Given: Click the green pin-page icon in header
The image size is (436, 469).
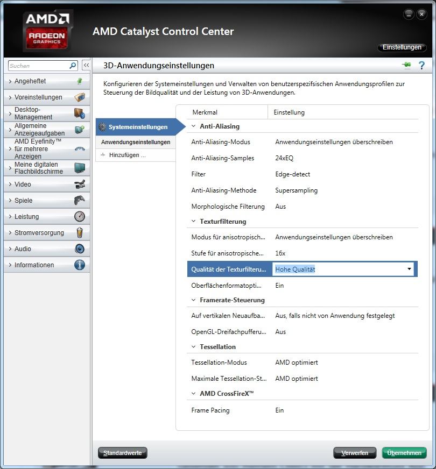Looking at the screenshot, I should (x=406, y=65).
